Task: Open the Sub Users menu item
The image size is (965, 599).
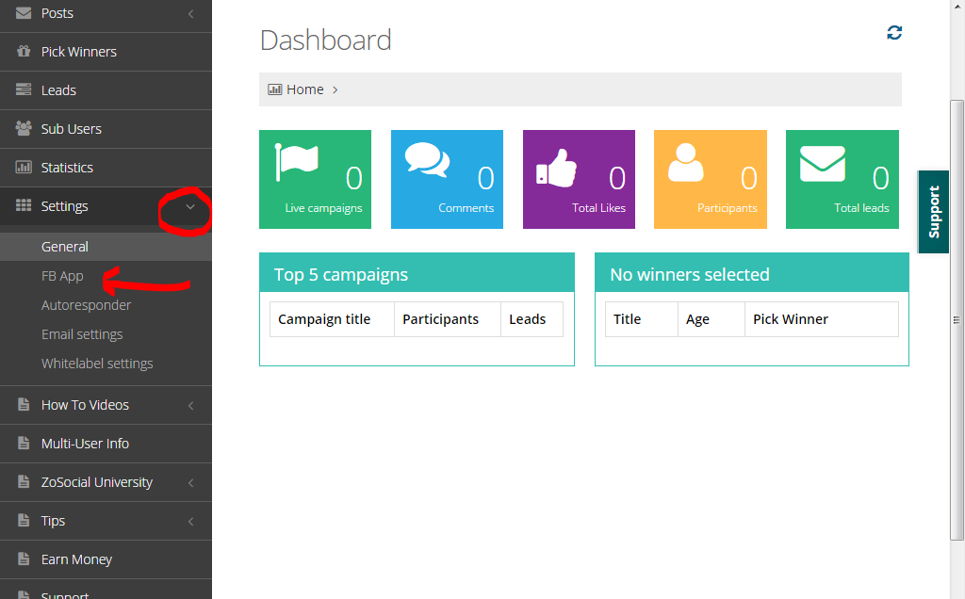Action: (x=106, y=129)
